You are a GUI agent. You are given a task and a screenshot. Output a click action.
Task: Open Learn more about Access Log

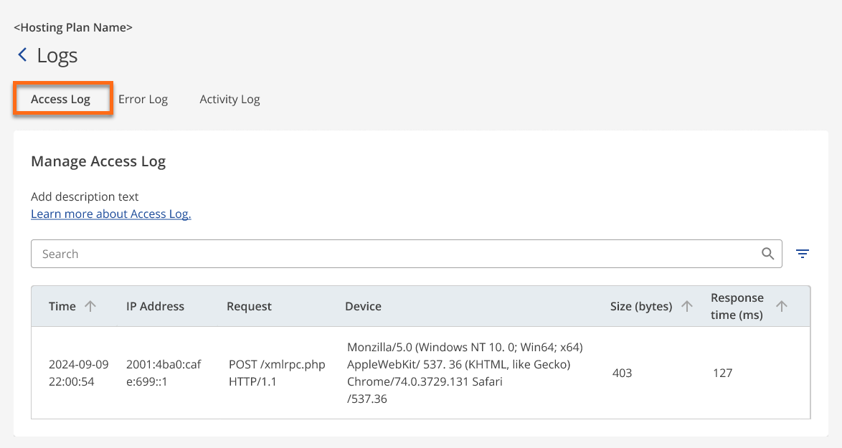coord(110,214)
